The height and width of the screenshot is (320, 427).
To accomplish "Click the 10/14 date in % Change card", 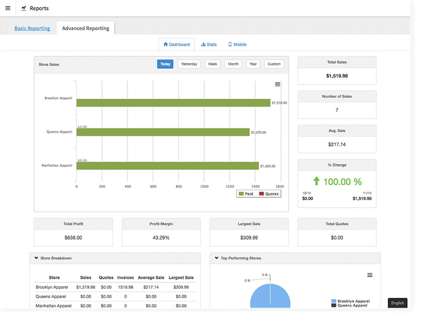I will (306, 193).
